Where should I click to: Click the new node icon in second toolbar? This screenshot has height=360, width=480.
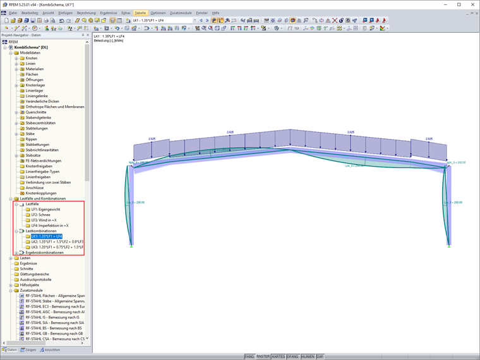(x=6, y=28)
